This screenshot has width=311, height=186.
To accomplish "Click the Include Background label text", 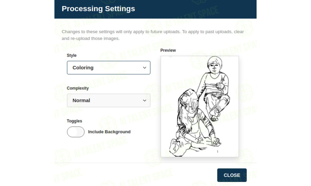I will [x=109, y=132].
